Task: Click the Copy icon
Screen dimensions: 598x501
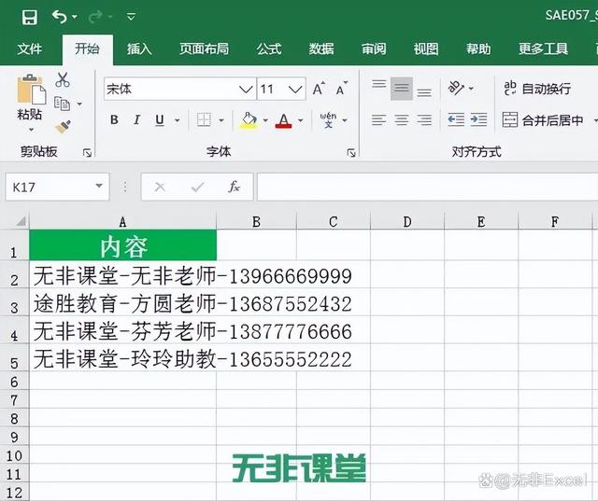Action: (x=63, y=104)
